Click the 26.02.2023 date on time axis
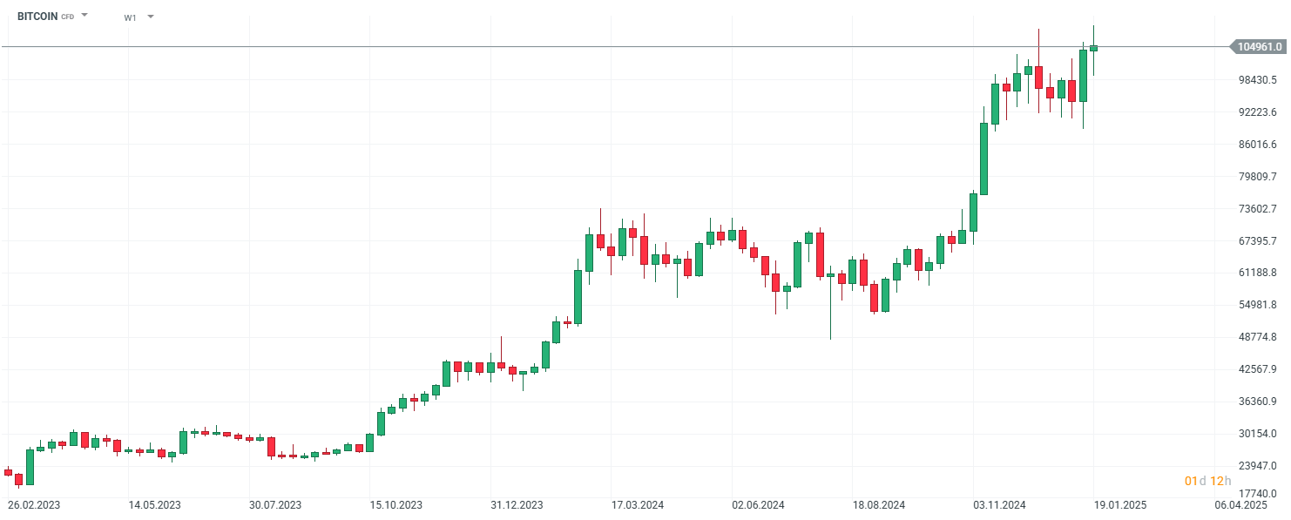 34,504
